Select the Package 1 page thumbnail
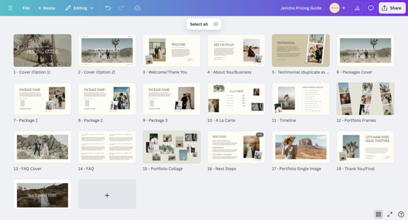 [x=42, y=99]
